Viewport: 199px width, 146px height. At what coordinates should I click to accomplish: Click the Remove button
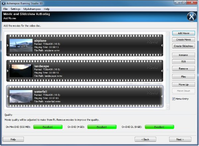click(183, 69)
